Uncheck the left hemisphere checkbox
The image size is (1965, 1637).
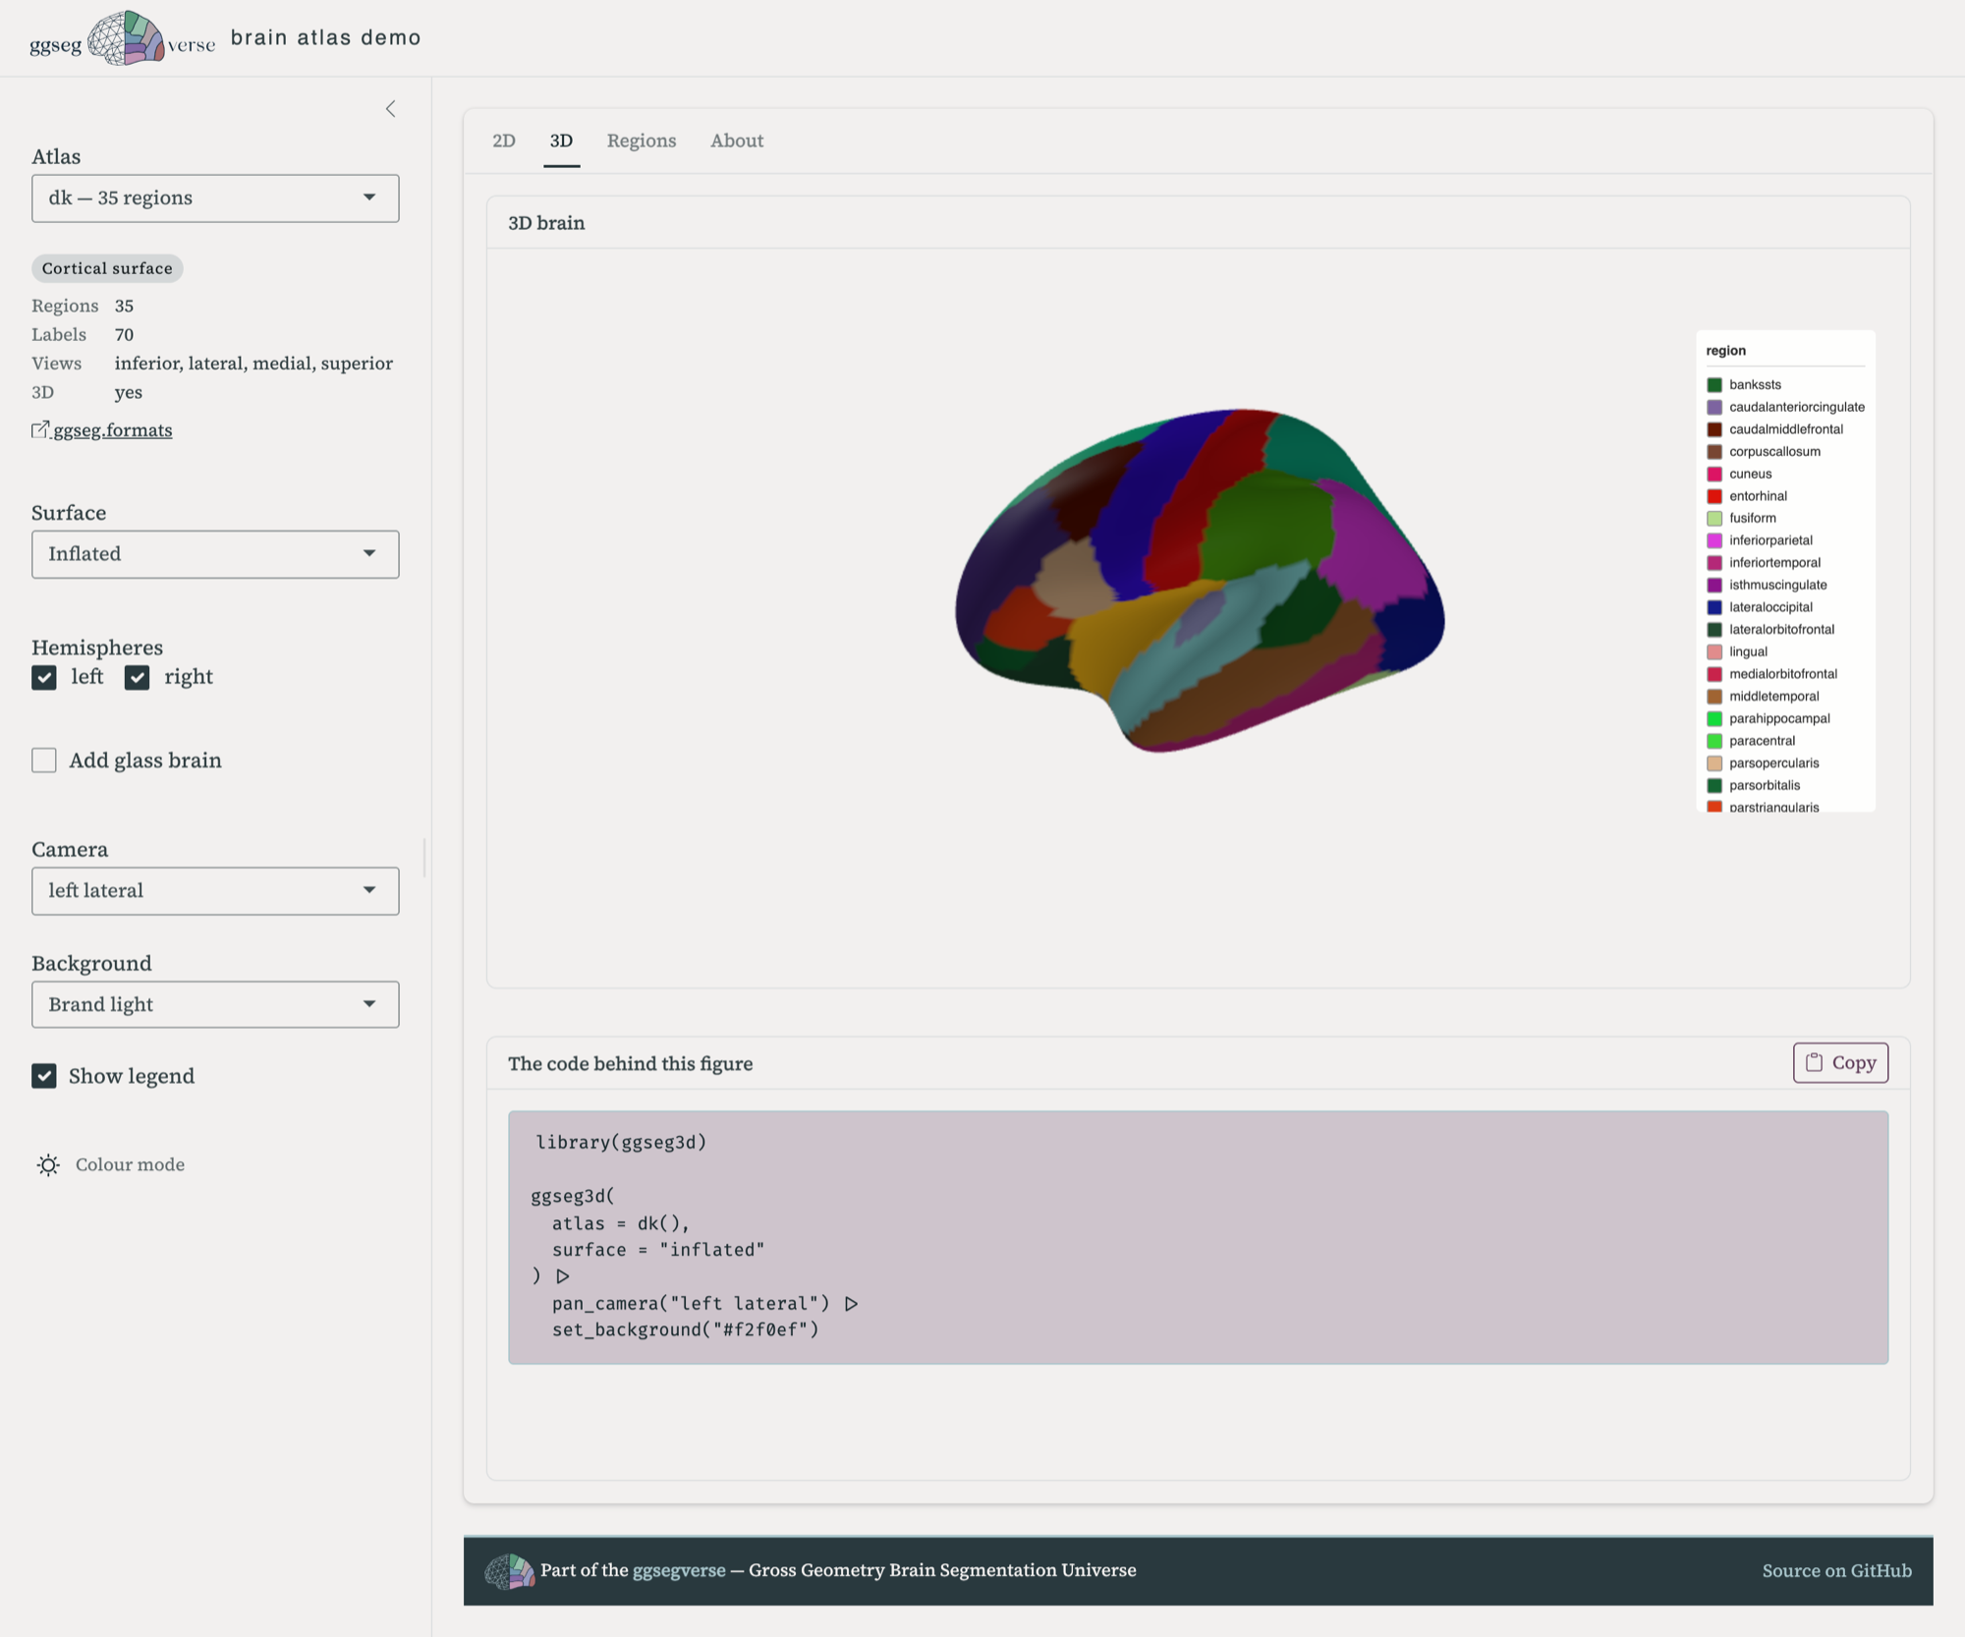pyautogui.click(x=44, y=677)
